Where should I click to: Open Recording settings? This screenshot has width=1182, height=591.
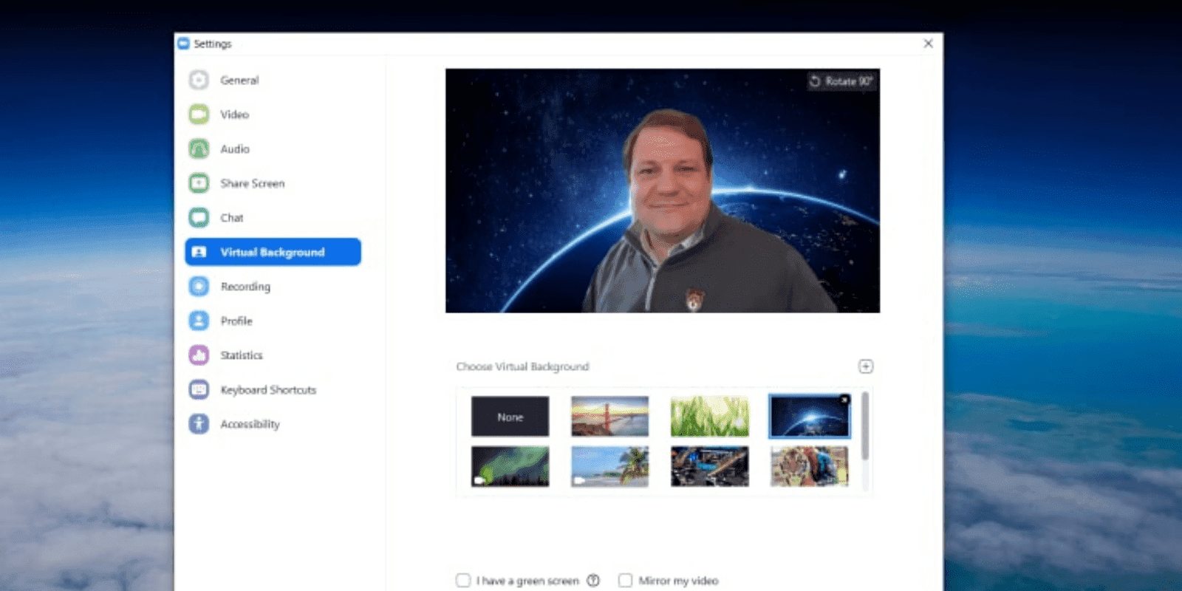click(x=245, y=287)
